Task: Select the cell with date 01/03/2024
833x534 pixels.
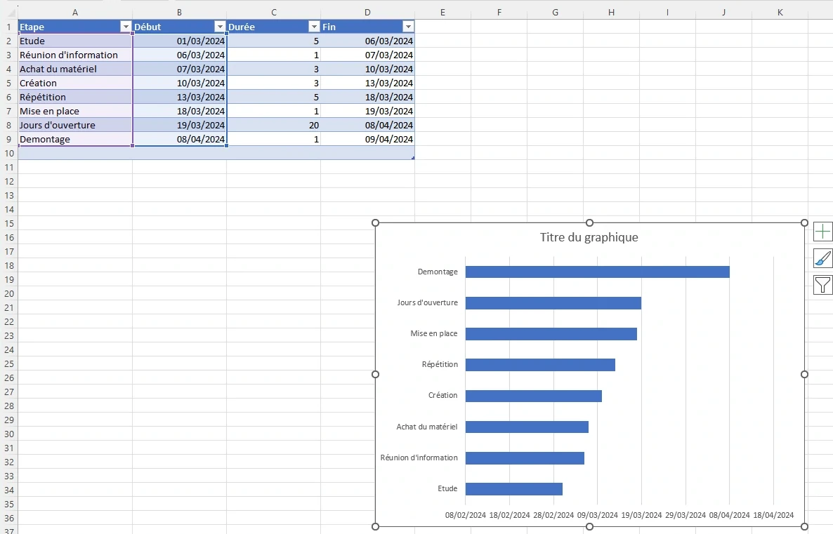Action: pyautogui.click(x=179, y=41)
